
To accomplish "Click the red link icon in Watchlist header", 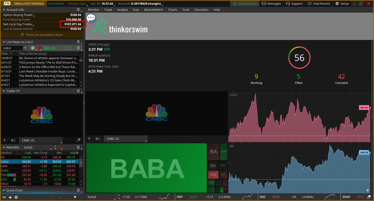I will click(x=60, y=147).
